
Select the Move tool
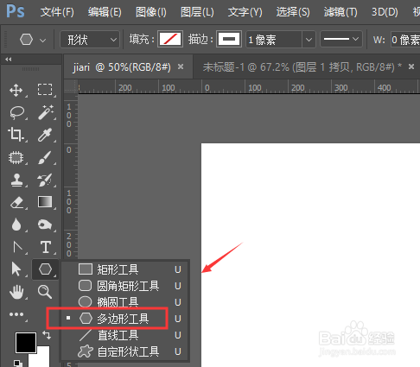tap(16, 90)
